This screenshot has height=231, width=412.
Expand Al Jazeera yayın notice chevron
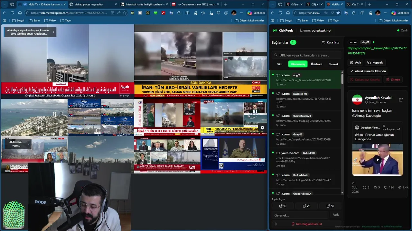[x=29, y=144]
